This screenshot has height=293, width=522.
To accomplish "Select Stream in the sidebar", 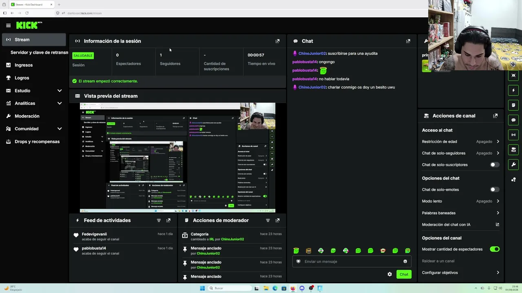I will click(34, 39).
